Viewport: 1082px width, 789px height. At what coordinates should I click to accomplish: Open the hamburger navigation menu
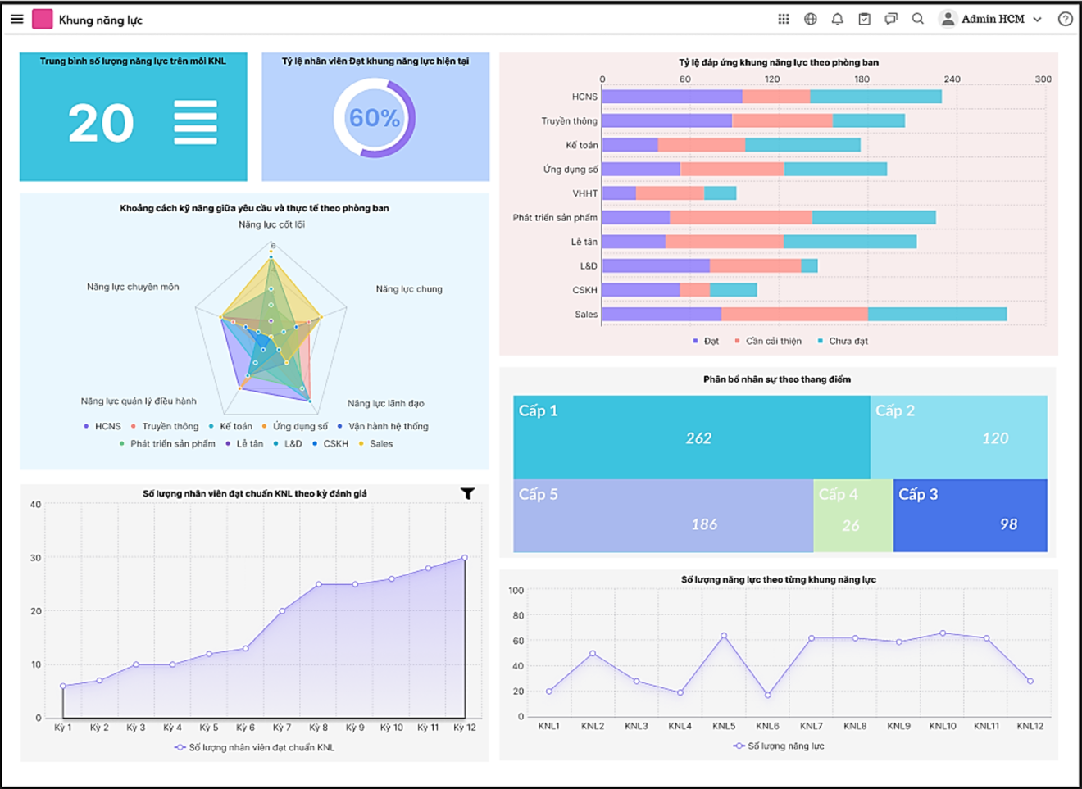click(x=16, y=19)
